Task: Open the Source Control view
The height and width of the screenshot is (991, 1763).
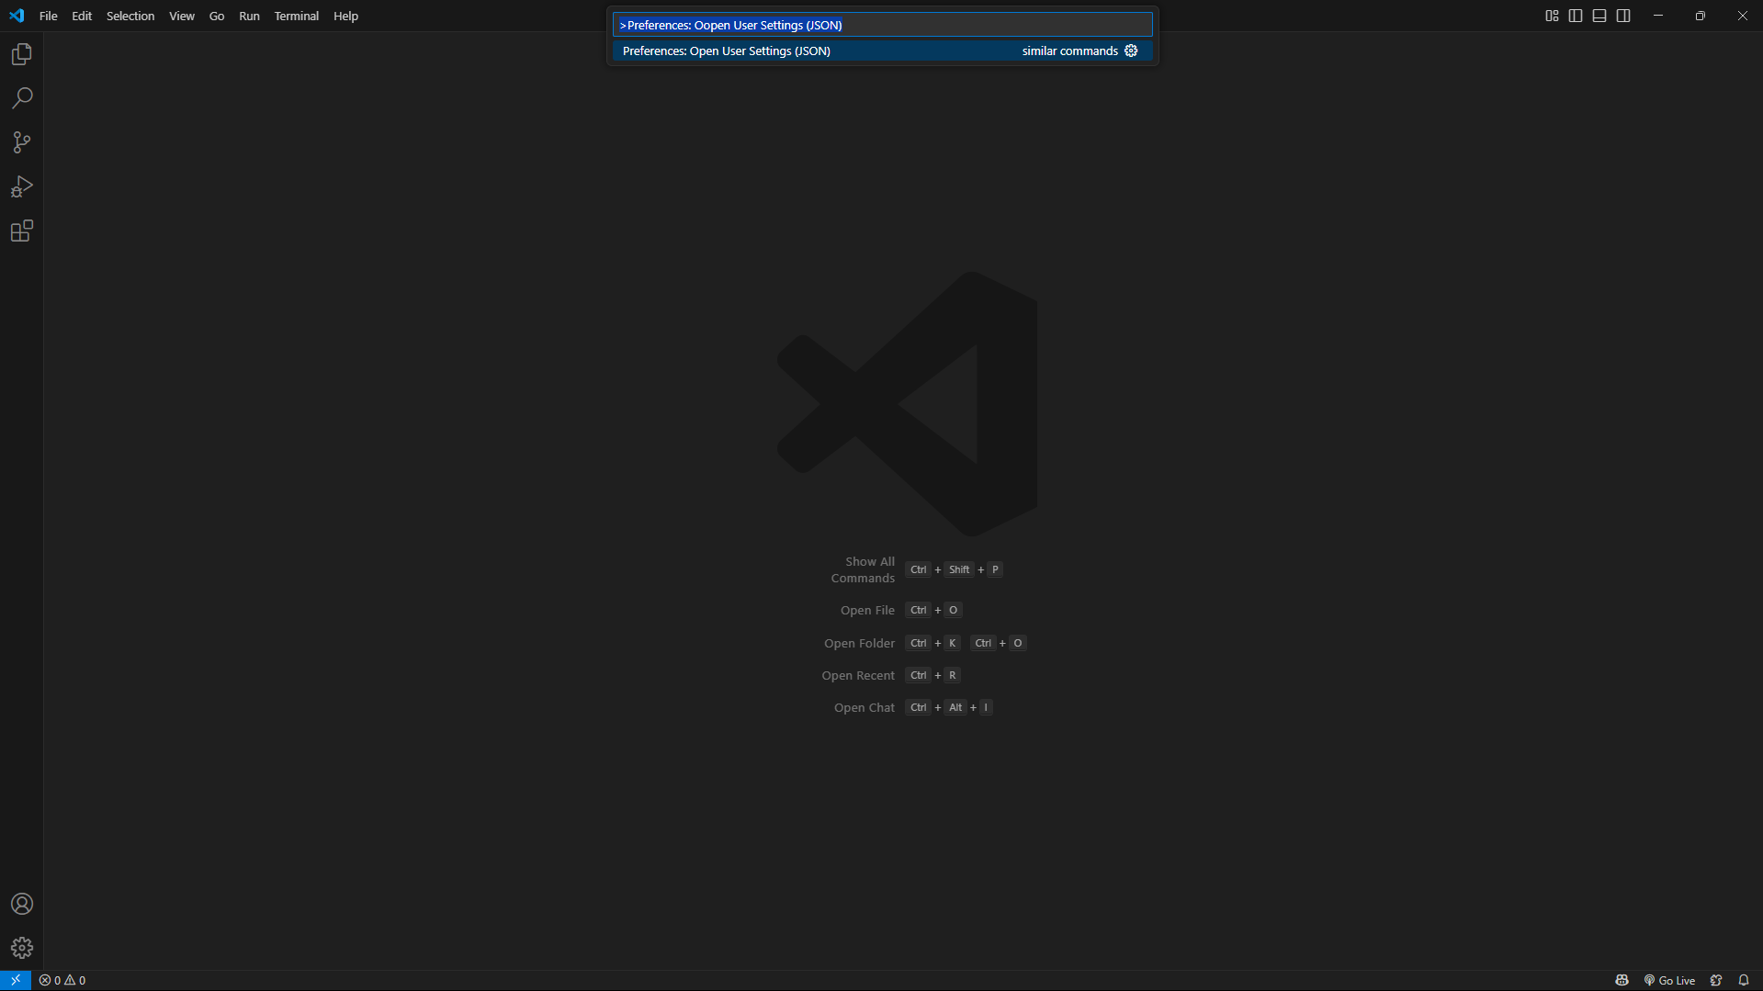Action: 21,142
